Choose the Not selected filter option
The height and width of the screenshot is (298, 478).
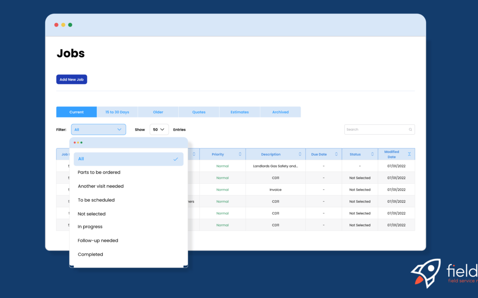tap(91, 213)
